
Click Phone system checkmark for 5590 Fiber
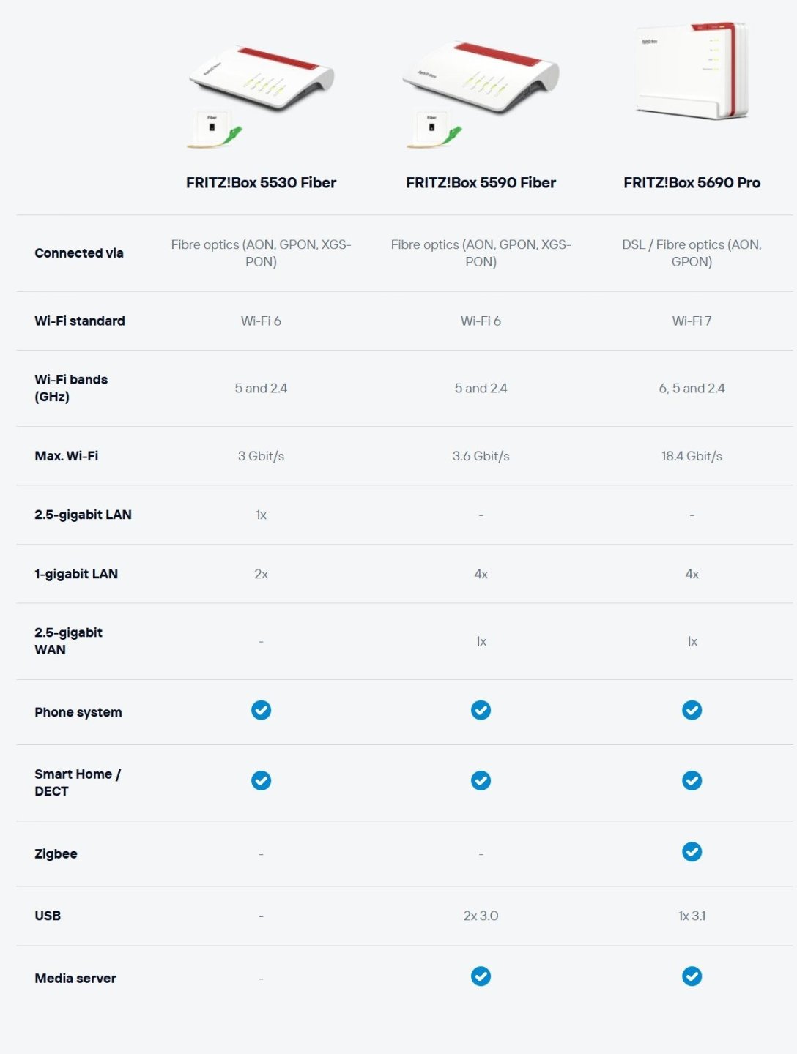pyautogui.click(x=481, y=710)
